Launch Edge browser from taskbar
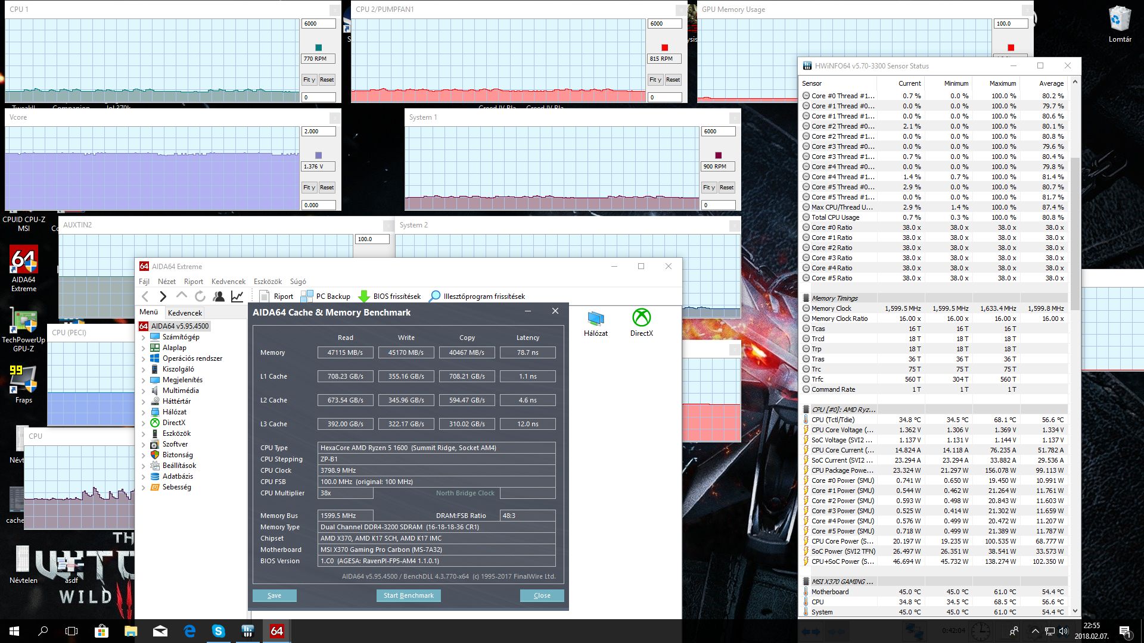Screen dimensions: 1144x643 [189, 631]
